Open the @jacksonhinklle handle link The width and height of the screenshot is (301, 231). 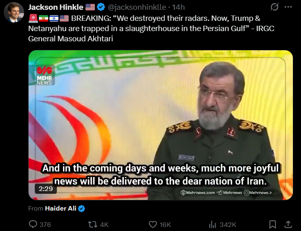click(x=137, y=7)
